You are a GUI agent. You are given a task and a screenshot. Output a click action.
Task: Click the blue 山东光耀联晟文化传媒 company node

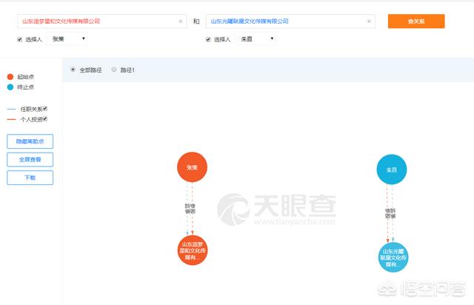click(x=392, y=257)
